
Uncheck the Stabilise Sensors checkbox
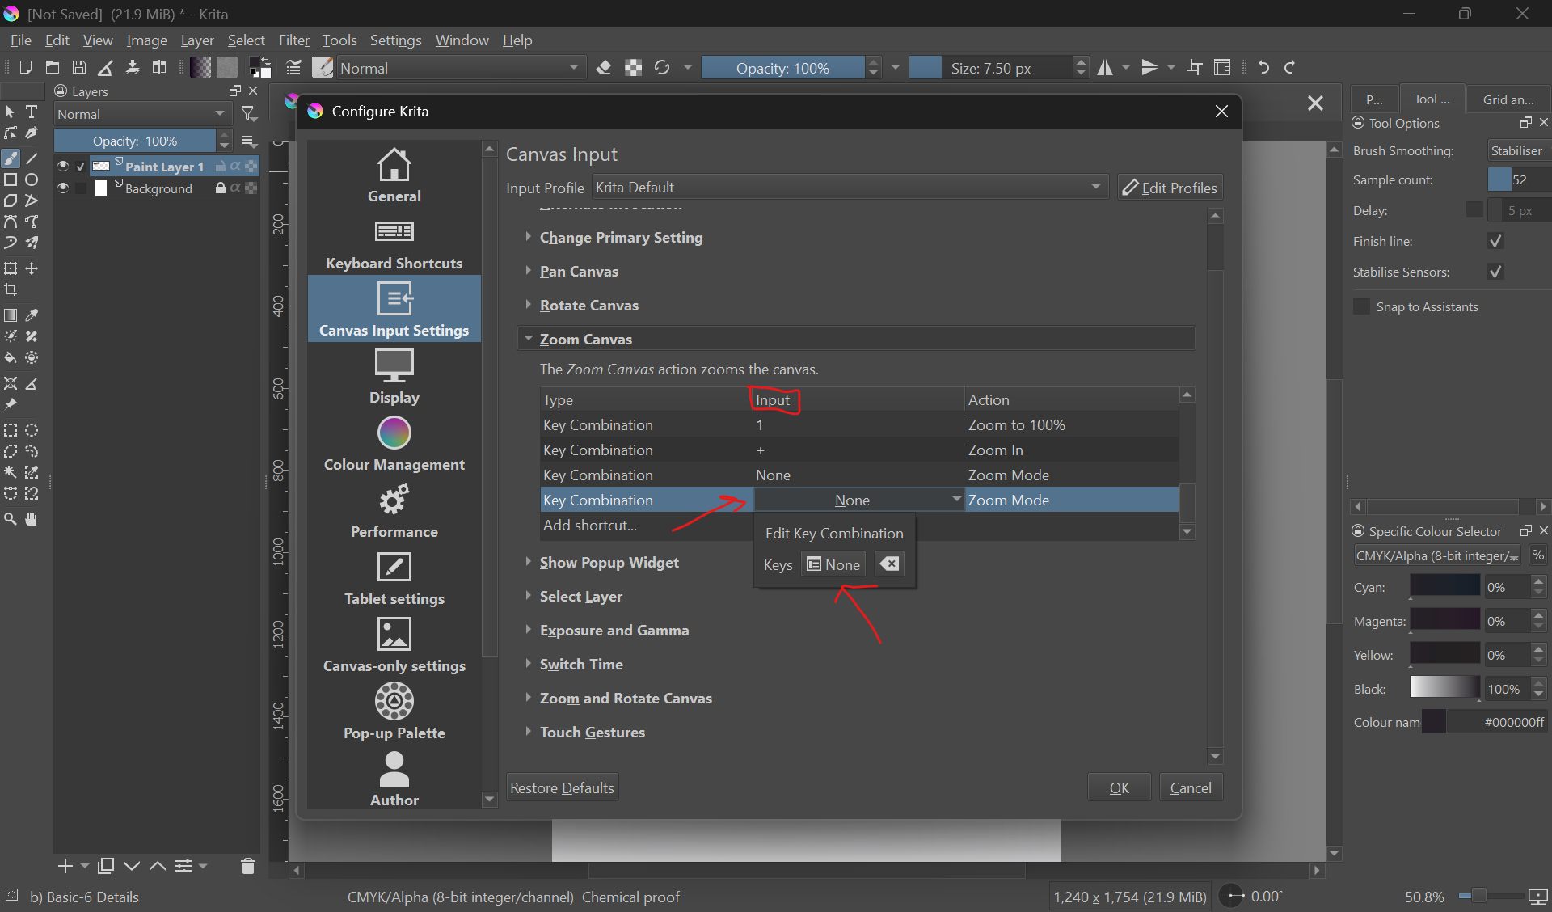pos(1495,272)
